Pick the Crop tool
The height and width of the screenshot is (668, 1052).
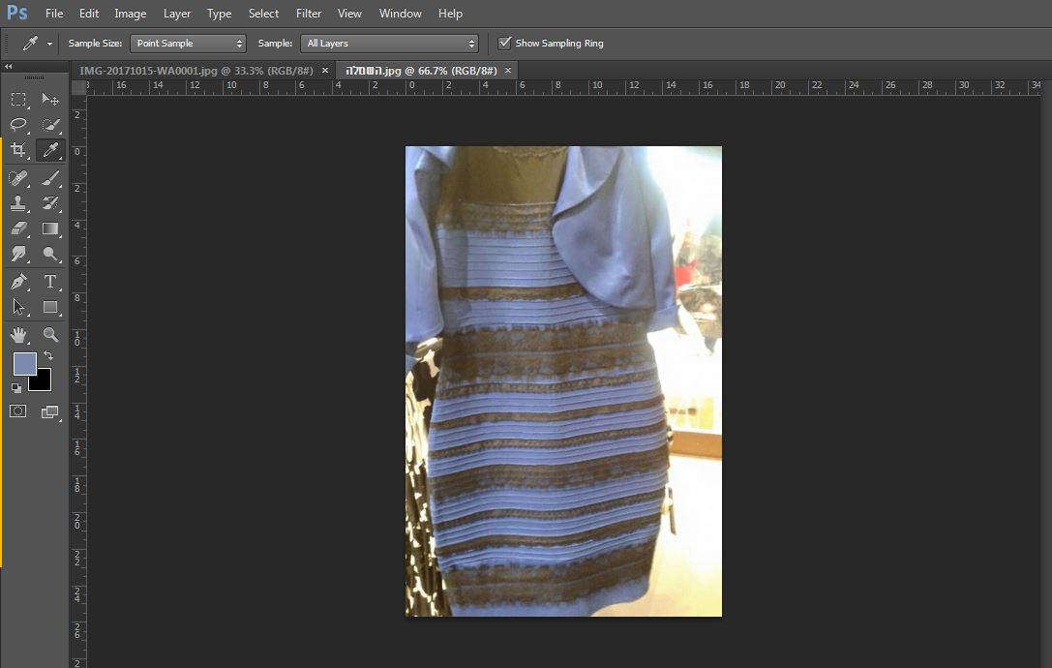click(18, 150)
